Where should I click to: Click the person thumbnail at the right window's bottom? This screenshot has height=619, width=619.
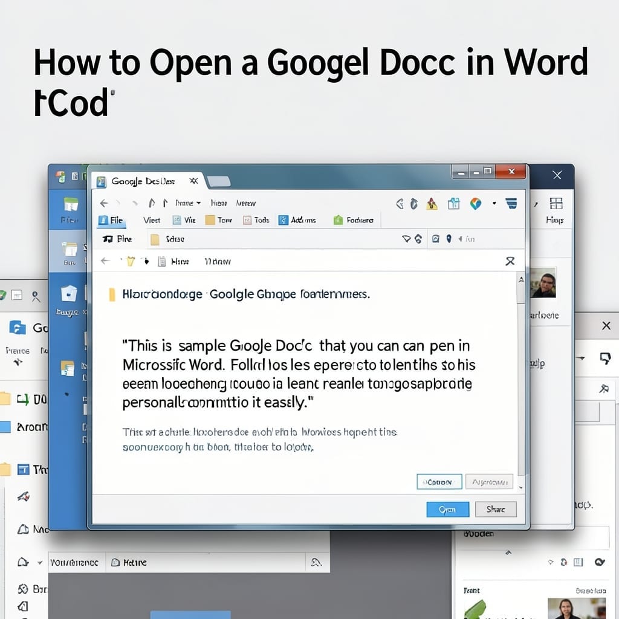coord(577,608)
